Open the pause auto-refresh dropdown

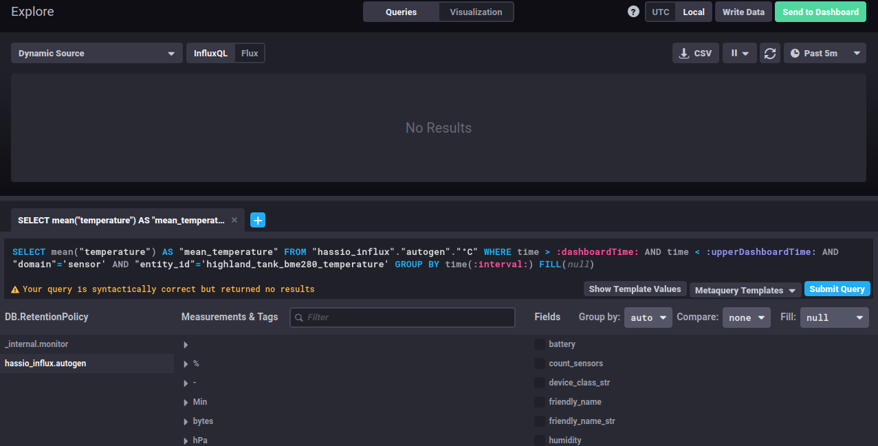tap(739, 53)
